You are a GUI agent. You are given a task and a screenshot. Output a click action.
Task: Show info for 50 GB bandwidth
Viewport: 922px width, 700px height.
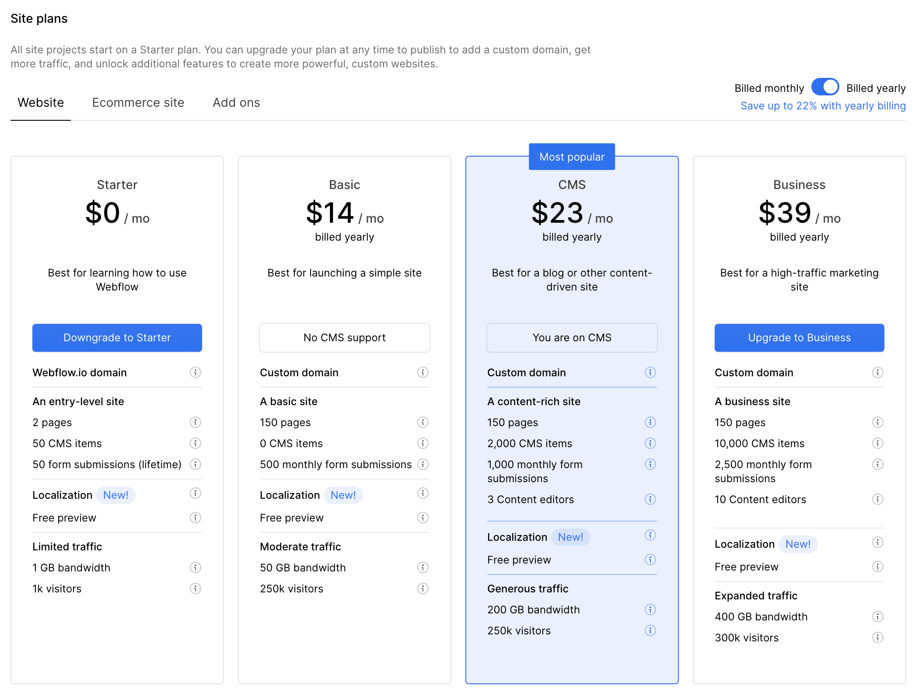click(423, 567)
